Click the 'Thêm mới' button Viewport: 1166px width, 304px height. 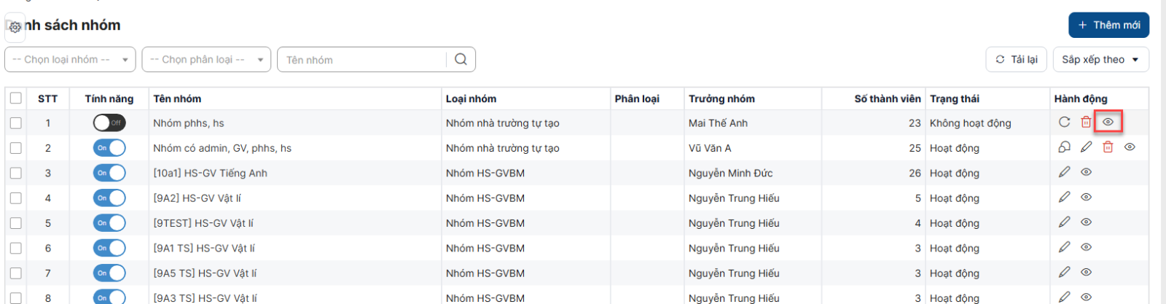1108,25
